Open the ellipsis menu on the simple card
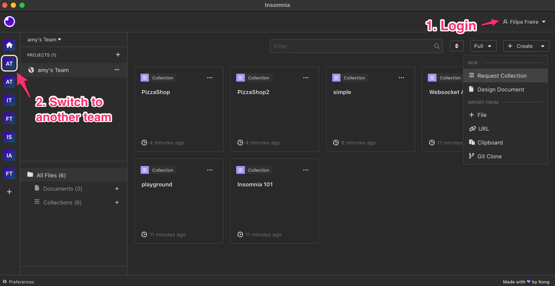Screen dimensions: 555x286 coord(402,78)
